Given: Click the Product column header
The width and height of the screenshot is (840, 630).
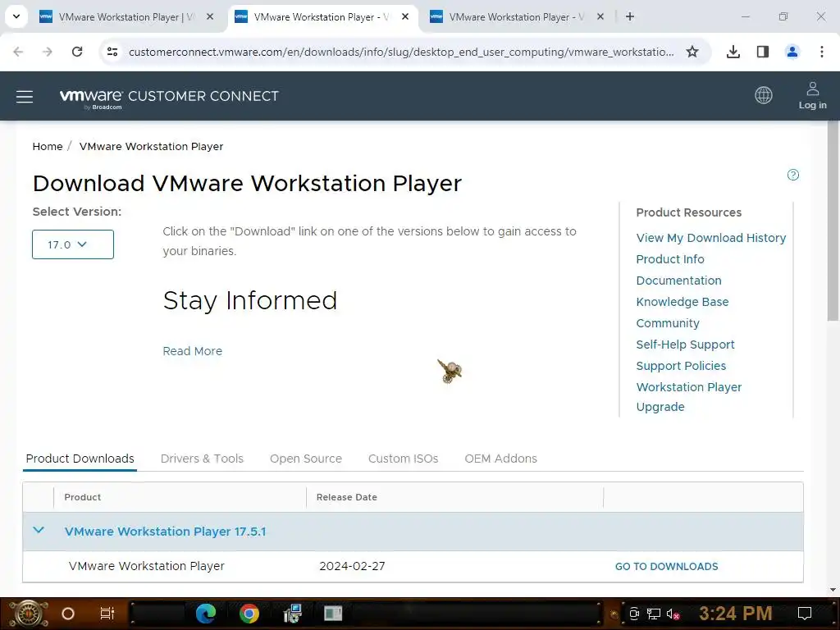Looking at the screenshot, I should tap(83, 497).
